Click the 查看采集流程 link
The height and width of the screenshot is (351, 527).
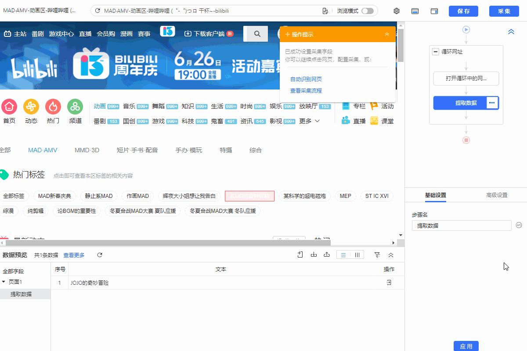tap(306, 91)
